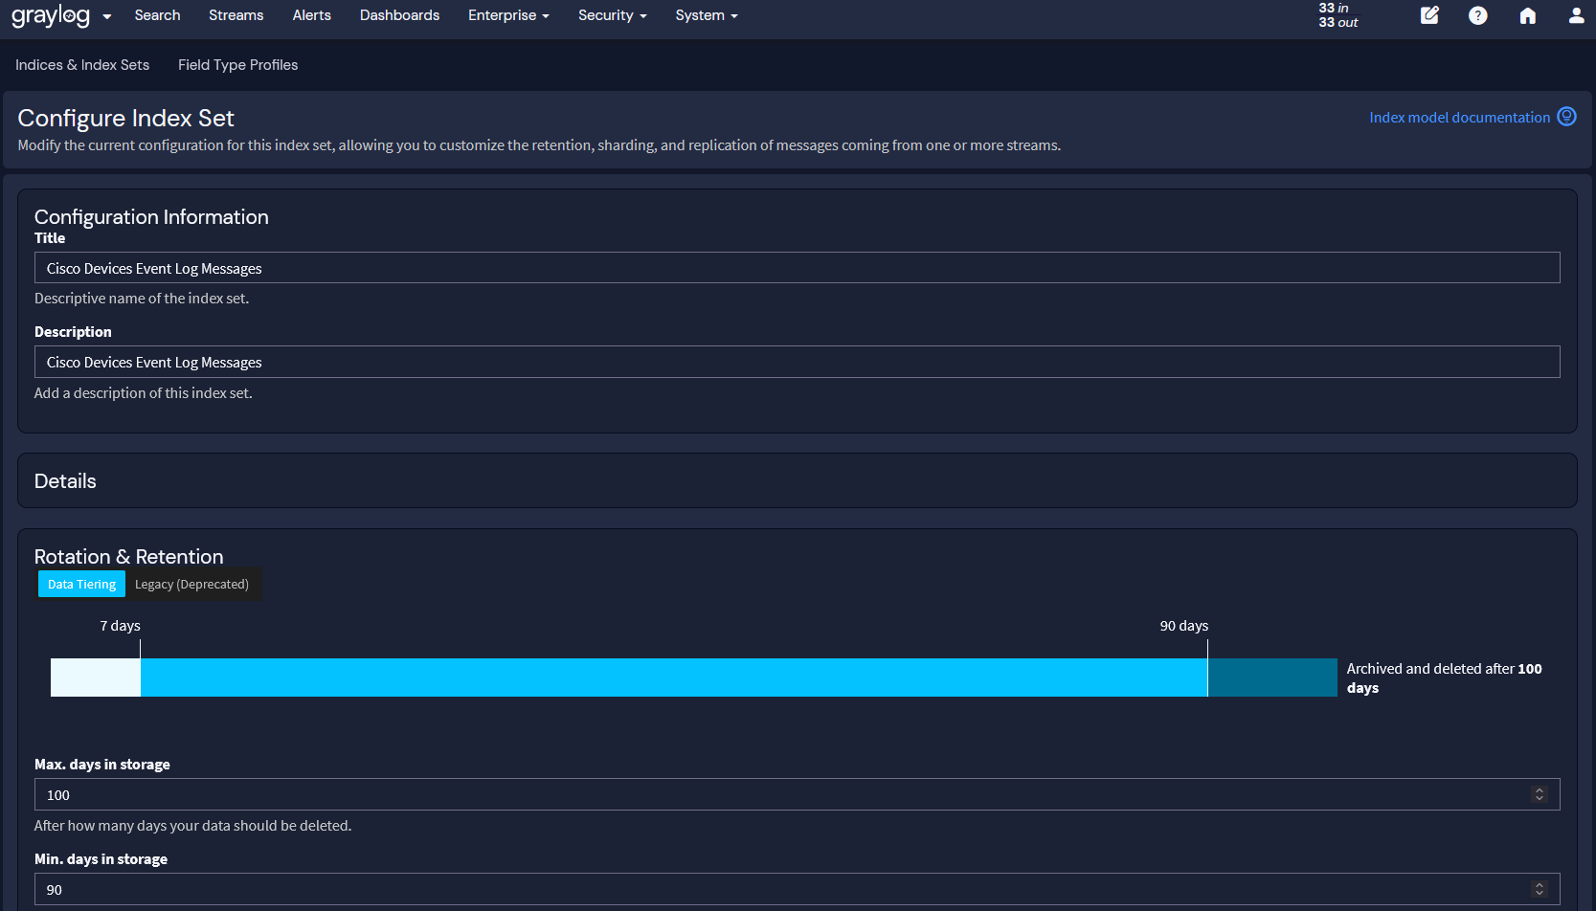Screen dimensions: 1596x911
Task: Click the 33 in/out throughput indicator
Action: pyautogui.click(x=1337, y=15)
